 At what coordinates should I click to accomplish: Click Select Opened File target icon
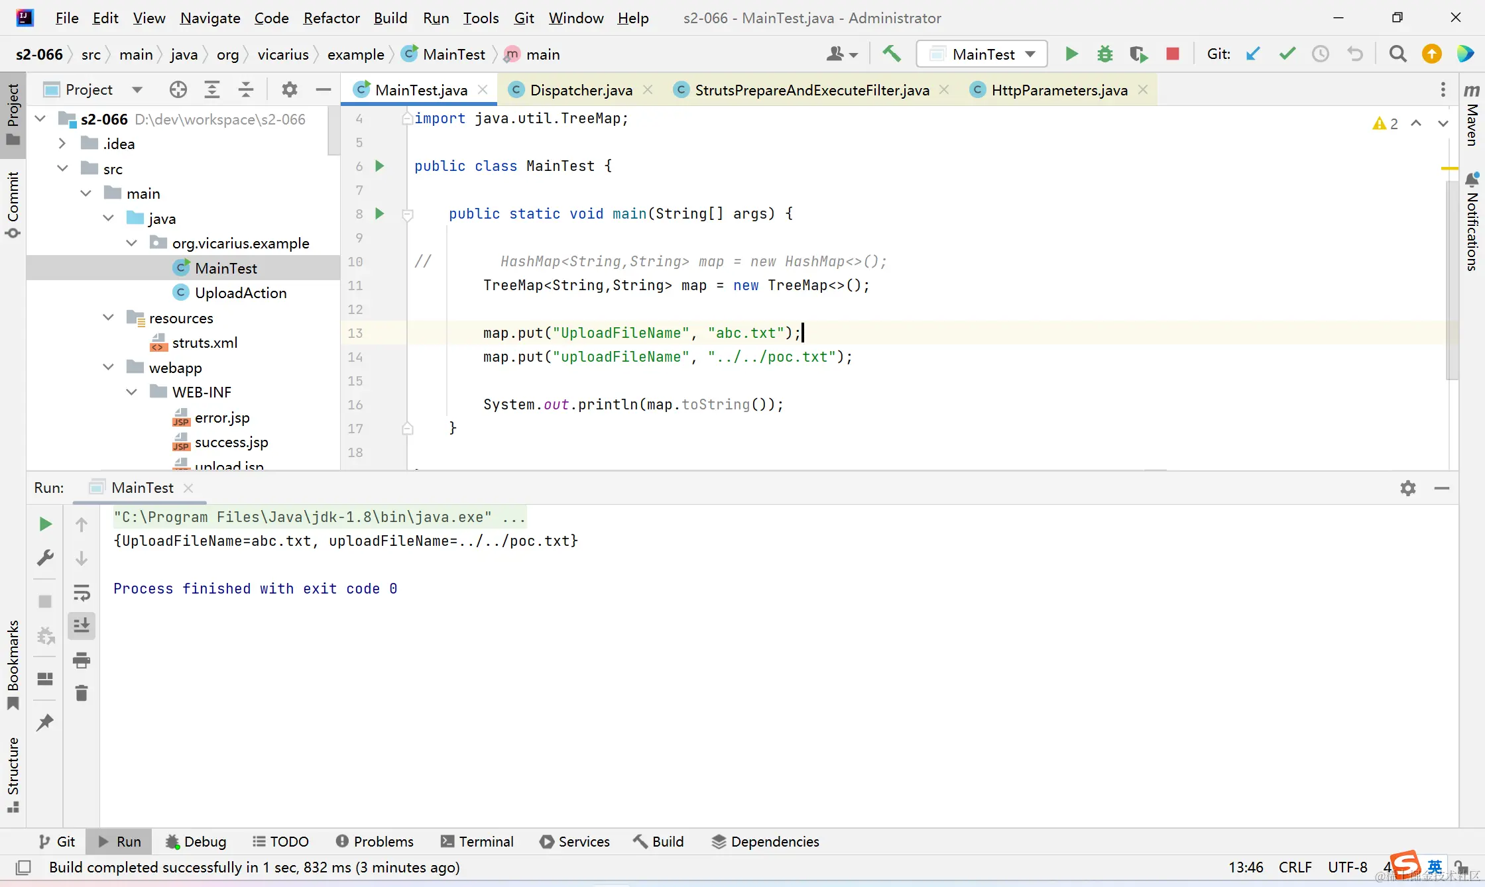tap(178, 89)
